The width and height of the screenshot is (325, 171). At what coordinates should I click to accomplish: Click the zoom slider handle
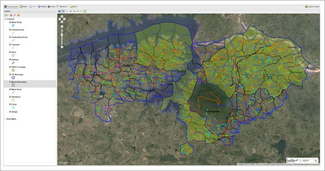pos(62,35)
